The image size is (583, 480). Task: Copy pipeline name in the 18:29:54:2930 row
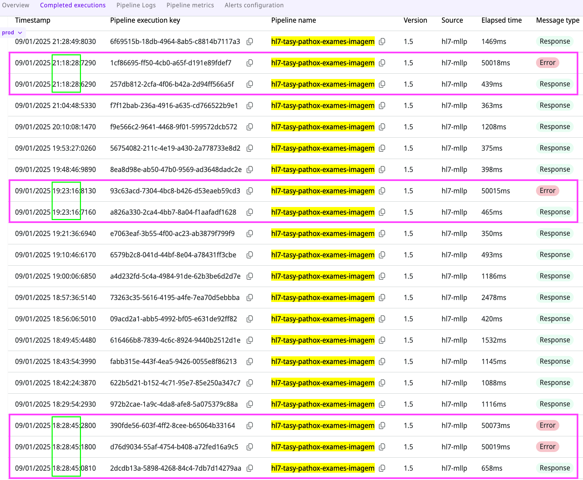[382, 404]
